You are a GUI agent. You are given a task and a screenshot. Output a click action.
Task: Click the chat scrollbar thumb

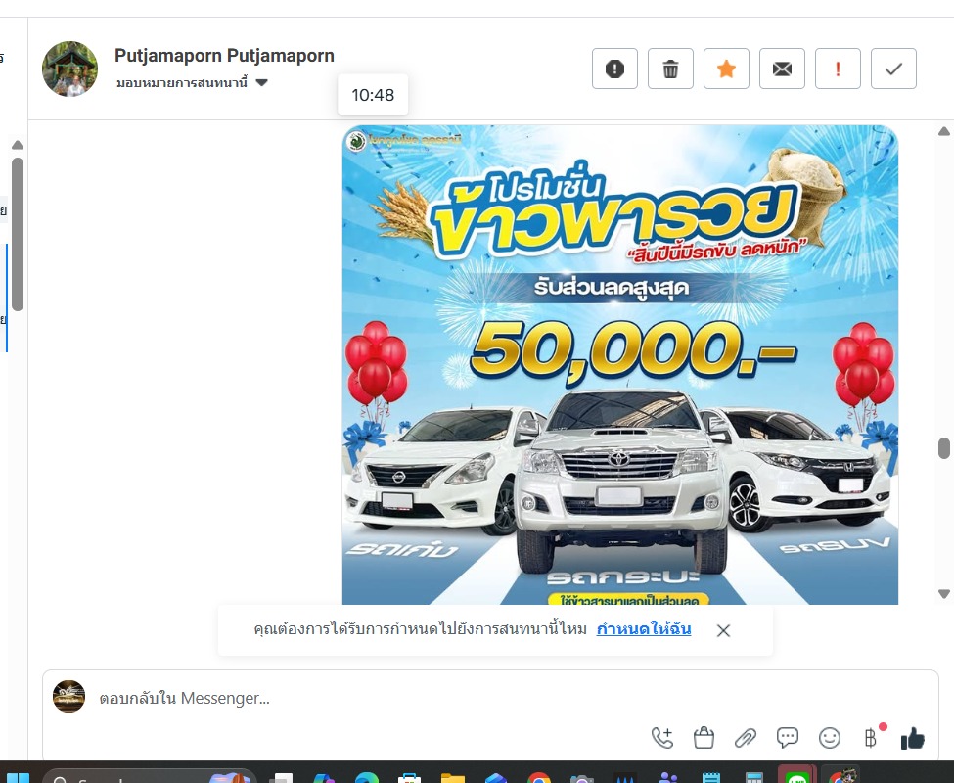944,448
